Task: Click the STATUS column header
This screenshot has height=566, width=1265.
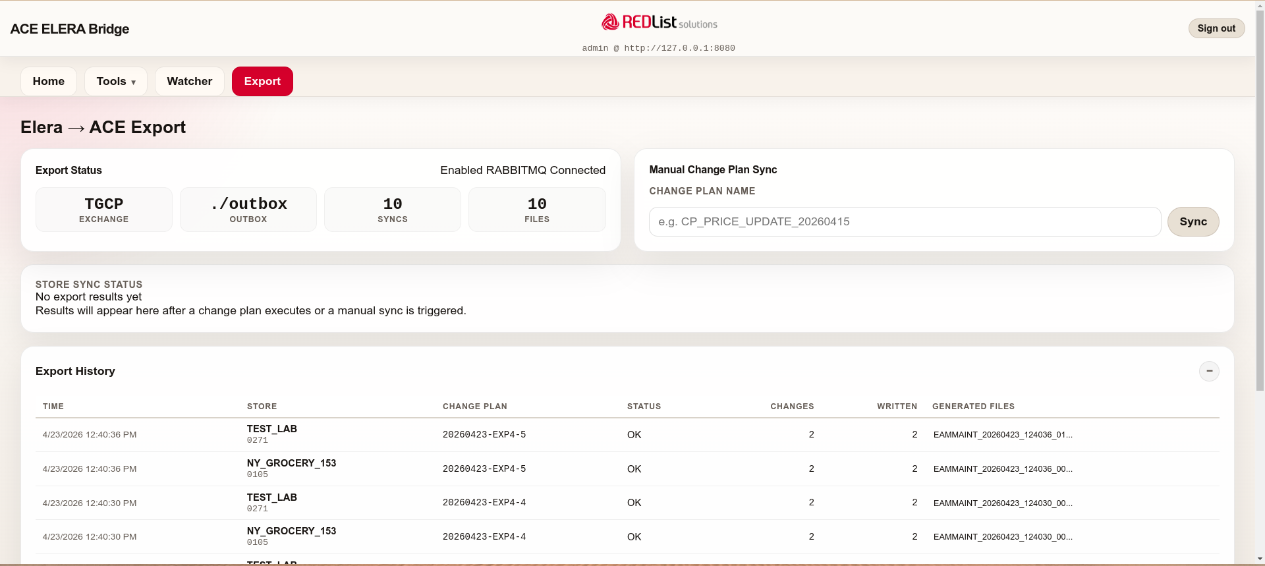Action: (x=644, y=407)
